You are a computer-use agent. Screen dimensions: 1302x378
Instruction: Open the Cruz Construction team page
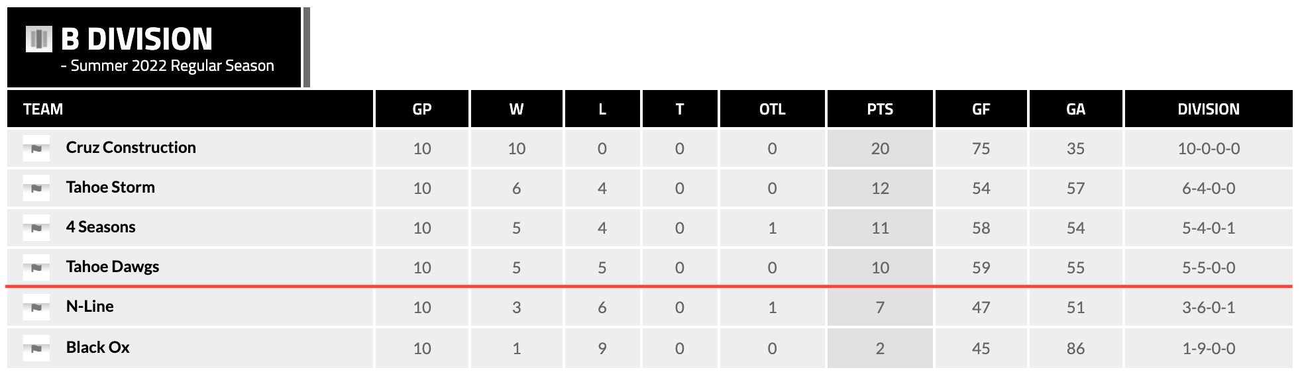[131, 148]
